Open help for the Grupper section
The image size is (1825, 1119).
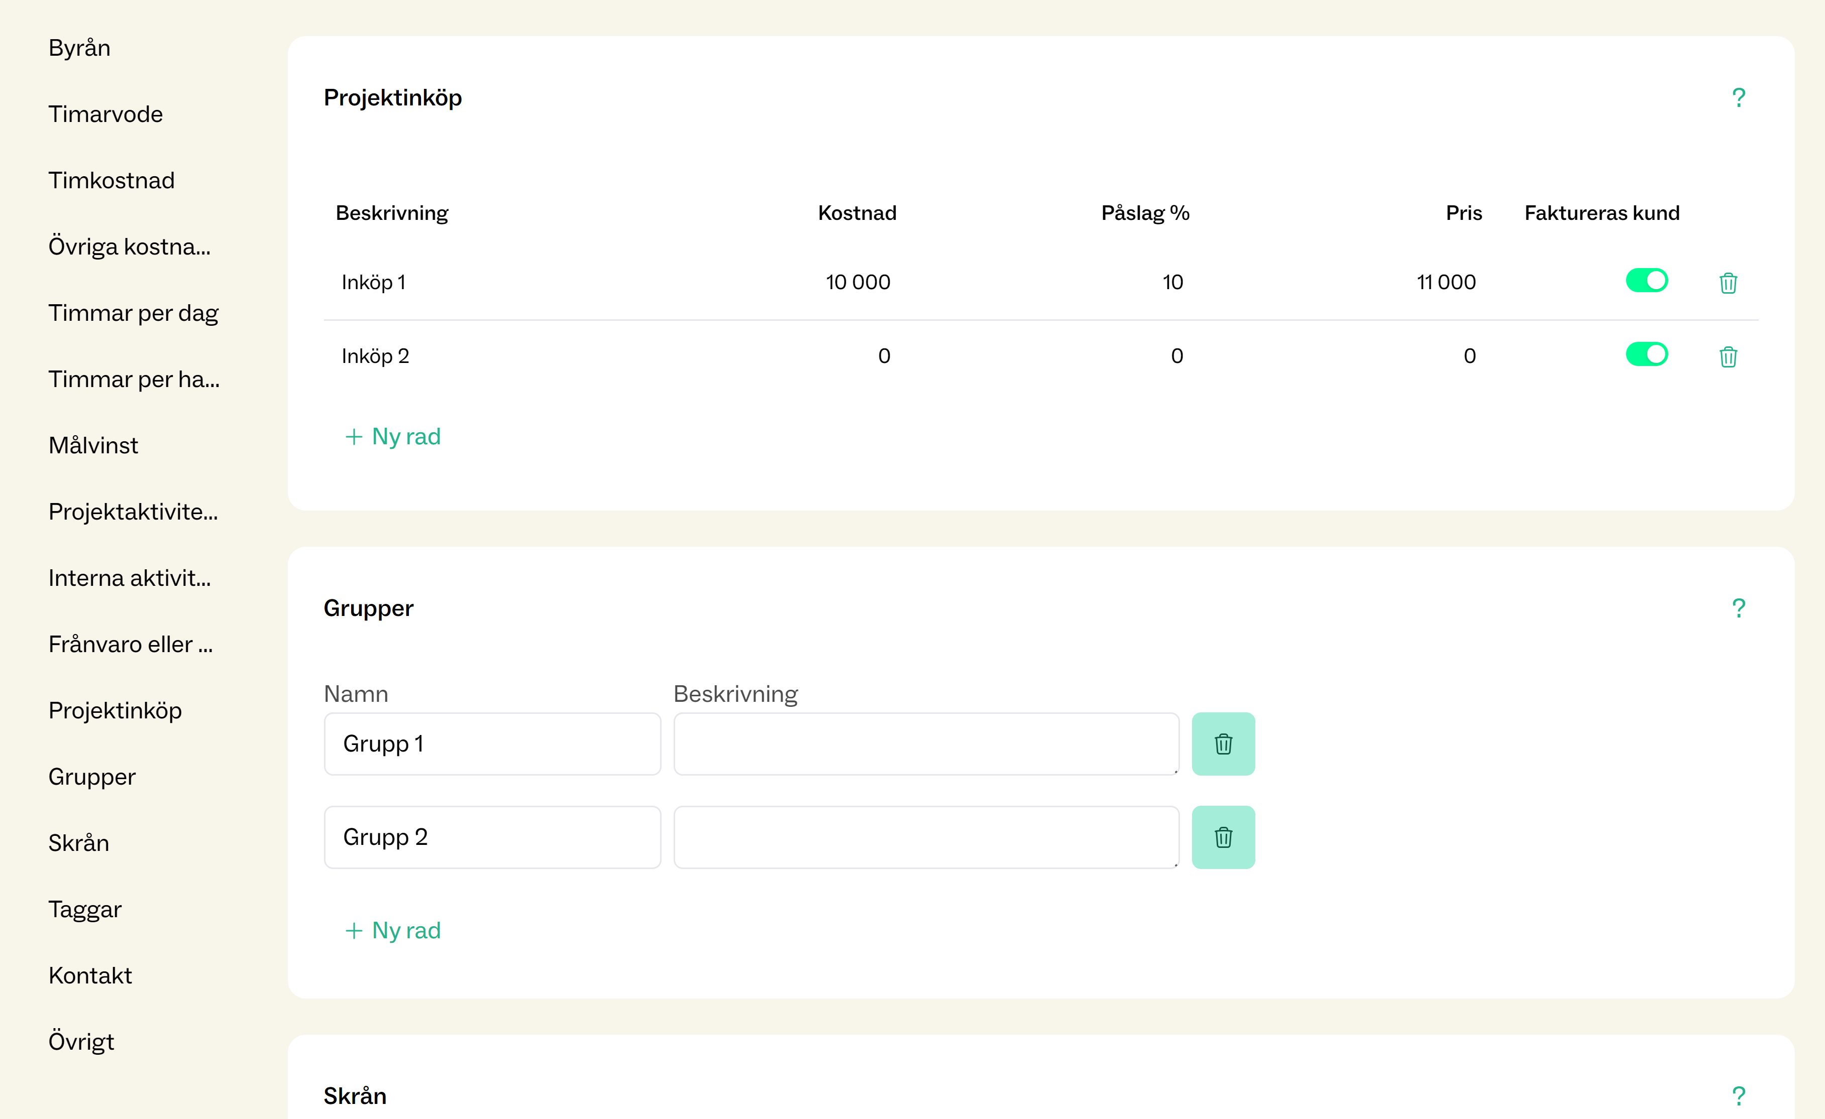tap(1738, 608)
